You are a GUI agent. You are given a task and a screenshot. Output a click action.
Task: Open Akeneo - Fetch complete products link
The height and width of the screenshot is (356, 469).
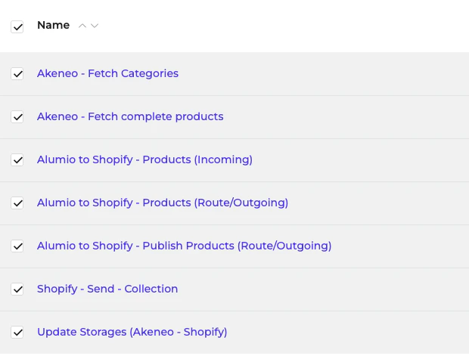pos(130,117)
